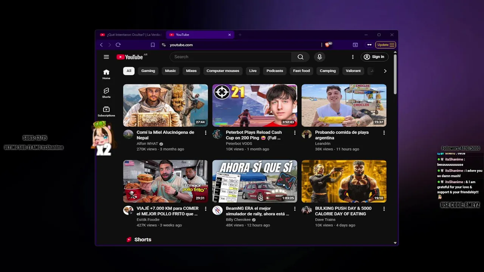The height and width of the screenshot is (272, 484).
Task: Open Alfon WHAT channel avatar
Action: point(128,134)
